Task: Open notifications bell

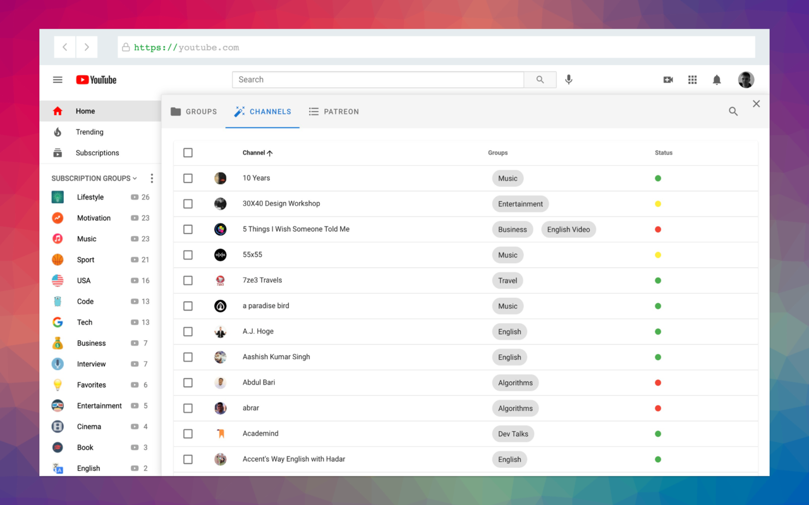Action: [x=717, y=80]
